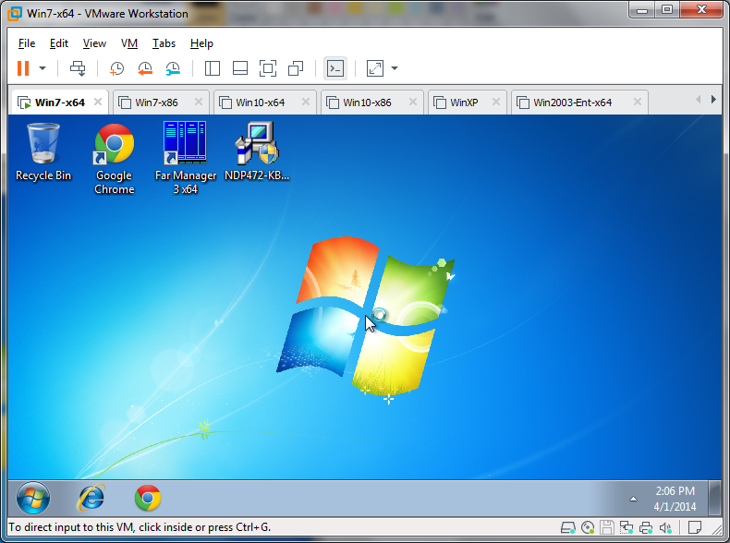
Task: Send Ctrl+Alt+Del to the VM
Action: 78,68
